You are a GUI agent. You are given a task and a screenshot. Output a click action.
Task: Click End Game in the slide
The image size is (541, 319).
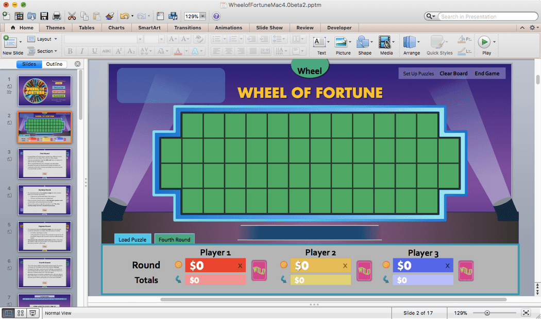(486, 73)
